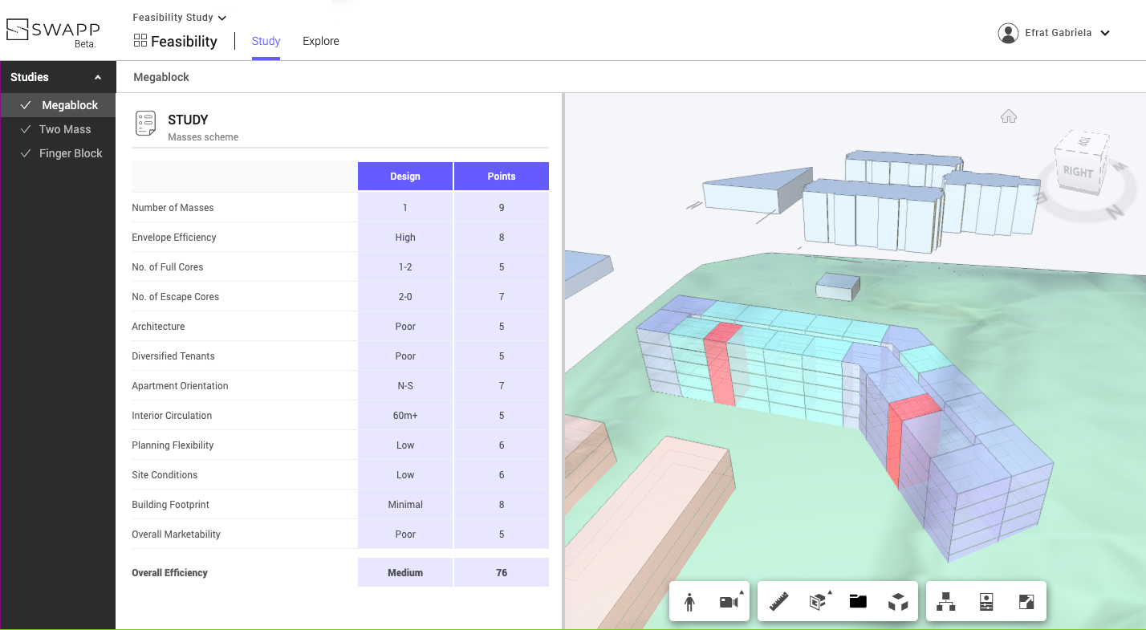
Task: Select the ruler measure tool
Action: click(x=778, y=602)
